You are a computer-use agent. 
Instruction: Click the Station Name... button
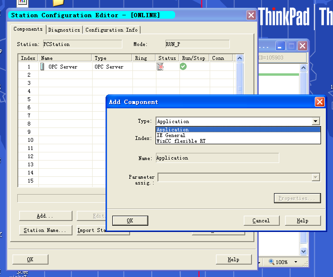46,231
